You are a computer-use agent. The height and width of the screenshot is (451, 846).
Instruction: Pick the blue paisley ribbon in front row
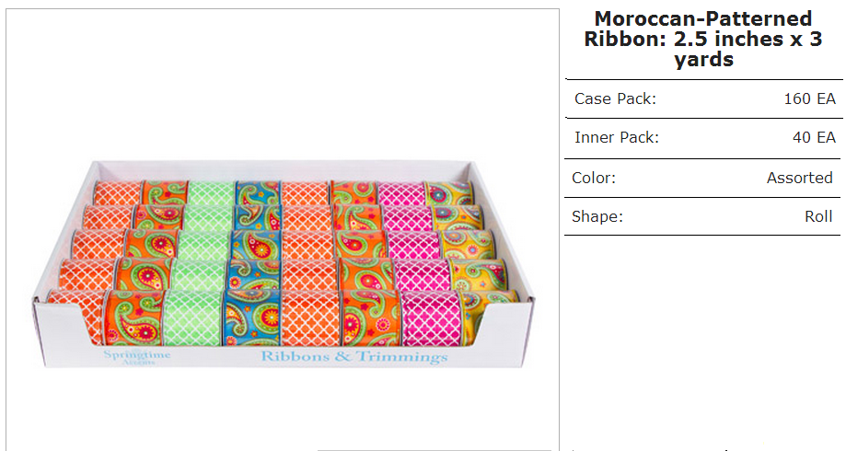pyautogui.click(x=251, y=318)
